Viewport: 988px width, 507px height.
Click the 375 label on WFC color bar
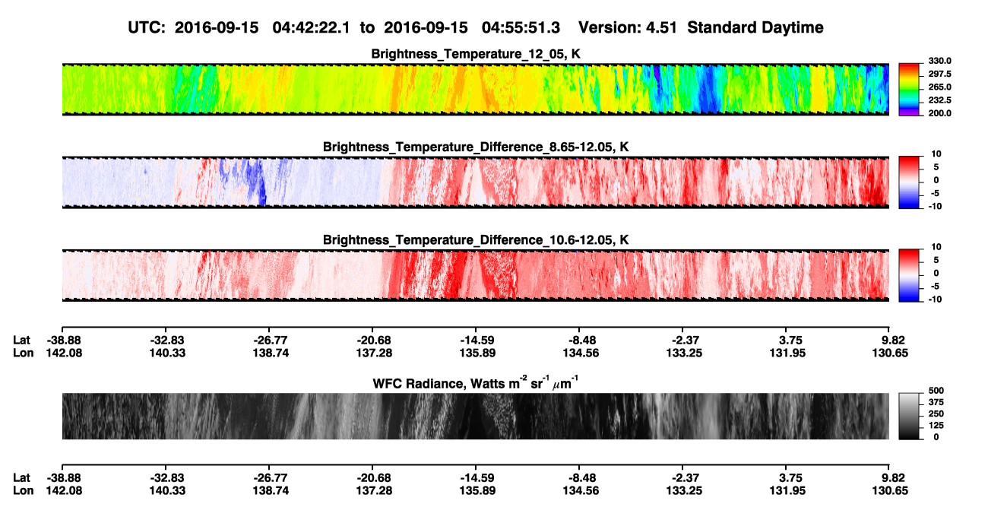tap(936, 401)
